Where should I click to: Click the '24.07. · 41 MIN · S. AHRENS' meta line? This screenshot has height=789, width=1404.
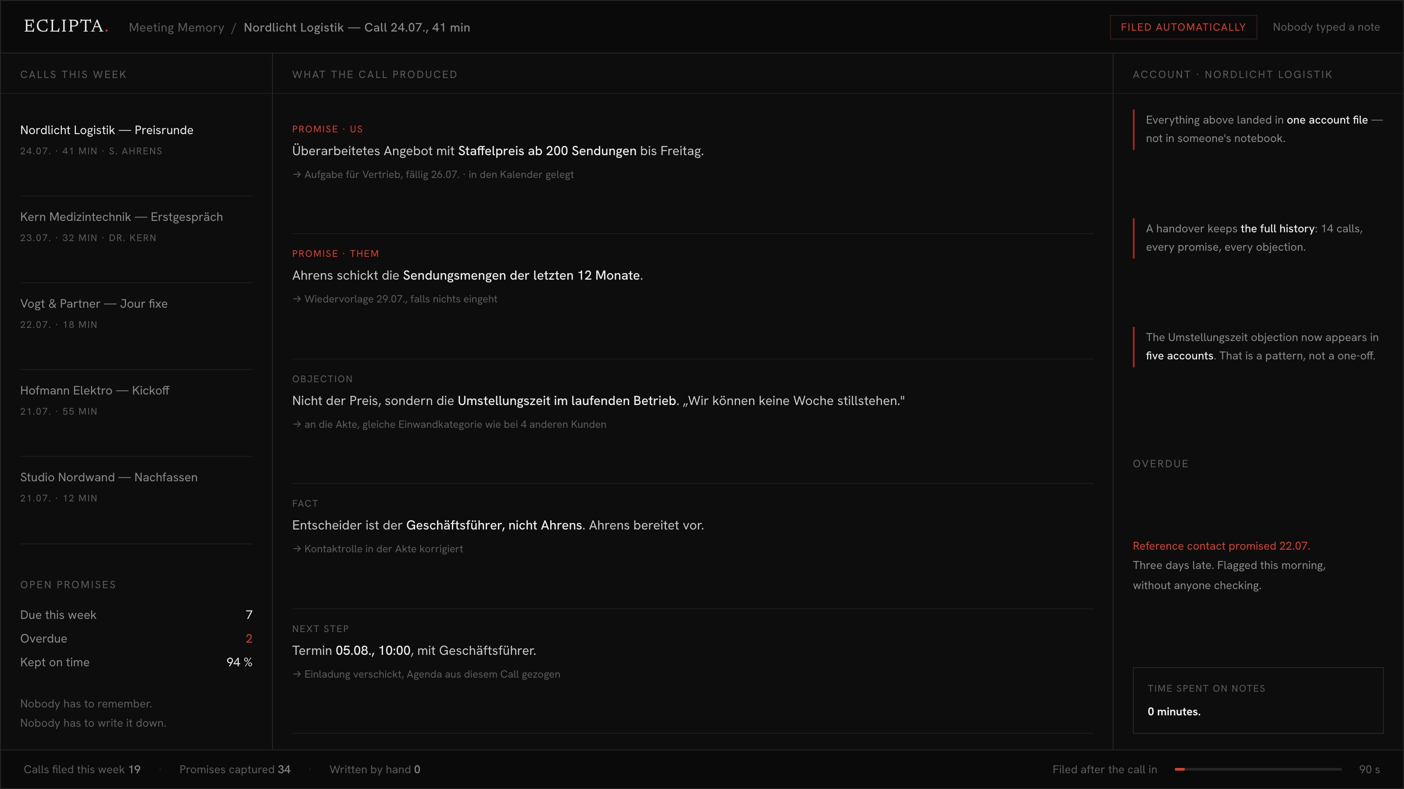[x=91, y=151]
